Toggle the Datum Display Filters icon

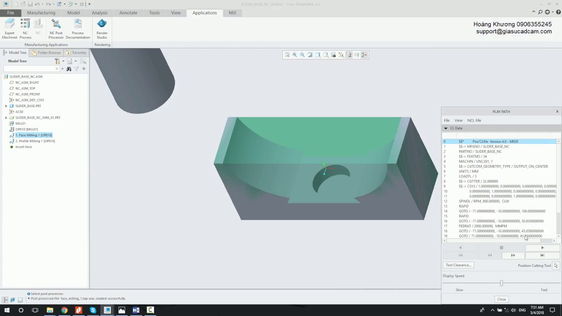(341, 55)
